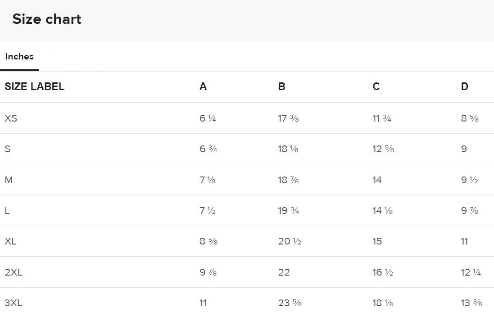This screenshot has width=494, height=317.
Task: Click the 2XL measurement B value 22
Action: [x=284, y=272]
